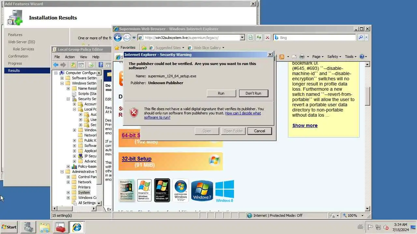
Task: Select Confirmation step in wizard sidebar
Action: click(x=18, y=56)
